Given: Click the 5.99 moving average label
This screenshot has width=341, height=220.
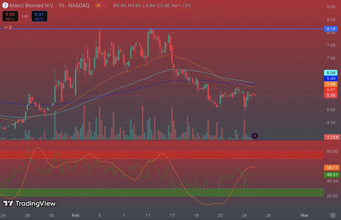Looking at the screenshot, I should click(x=331, y=78).
